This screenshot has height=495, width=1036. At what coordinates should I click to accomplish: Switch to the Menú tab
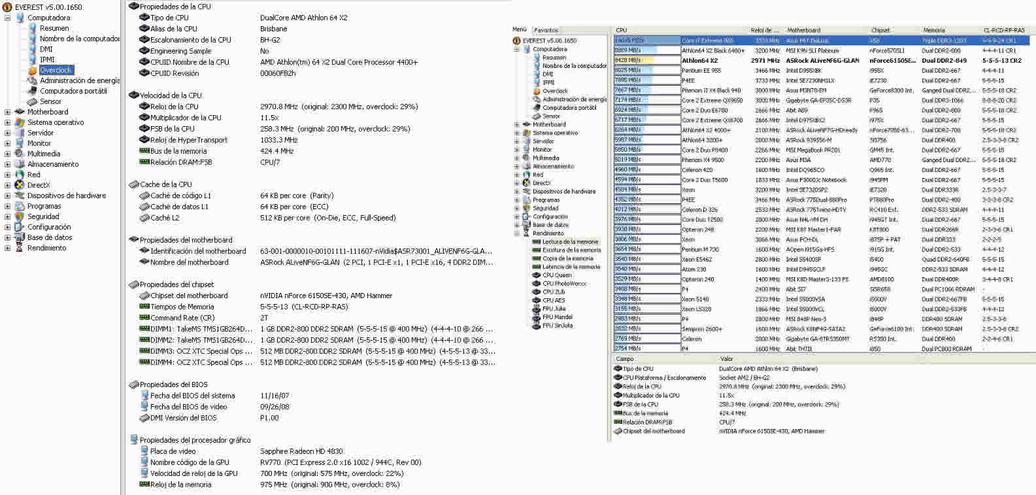(x=520, y=29)
